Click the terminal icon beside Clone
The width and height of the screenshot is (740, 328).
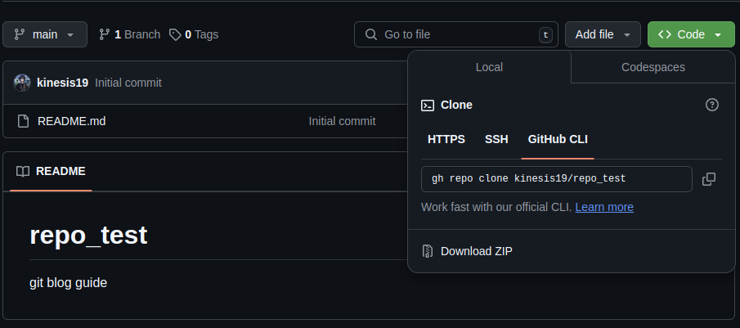point(428,106)
